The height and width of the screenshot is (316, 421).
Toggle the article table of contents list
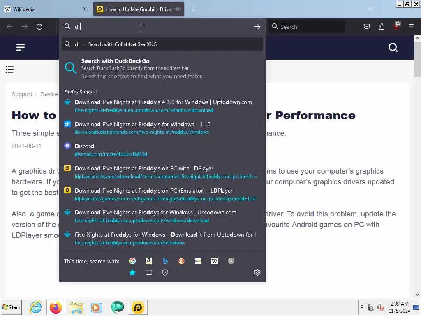tap(9, 70)
